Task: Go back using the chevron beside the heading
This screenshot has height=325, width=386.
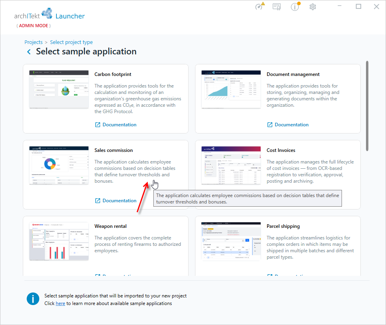Action: pyautogui.click(x=29, y=52)
